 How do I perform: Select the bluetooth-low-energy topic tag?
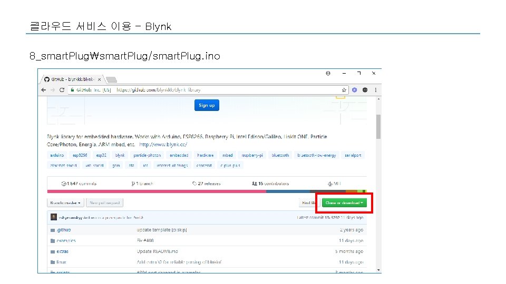tap(317, 155)
